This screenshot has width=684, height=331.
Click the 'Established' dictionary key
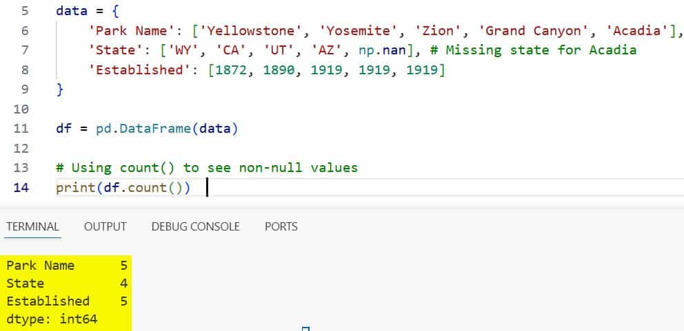coord(139,70)
